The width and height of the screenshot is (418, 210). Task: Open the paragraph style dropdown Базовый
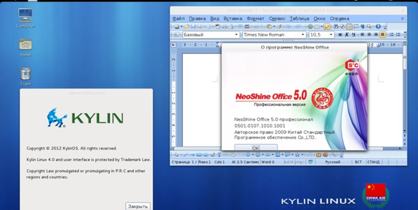(x=237, y=35)
